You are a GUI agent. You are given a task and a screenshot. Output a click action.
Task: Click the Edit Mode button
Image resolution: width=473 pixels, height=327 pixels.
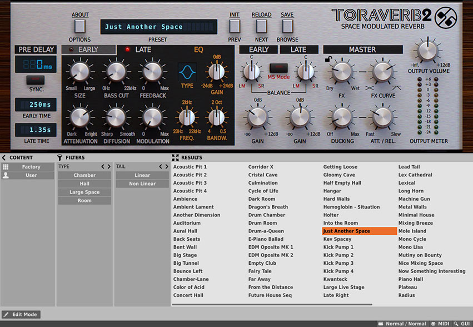21,315
